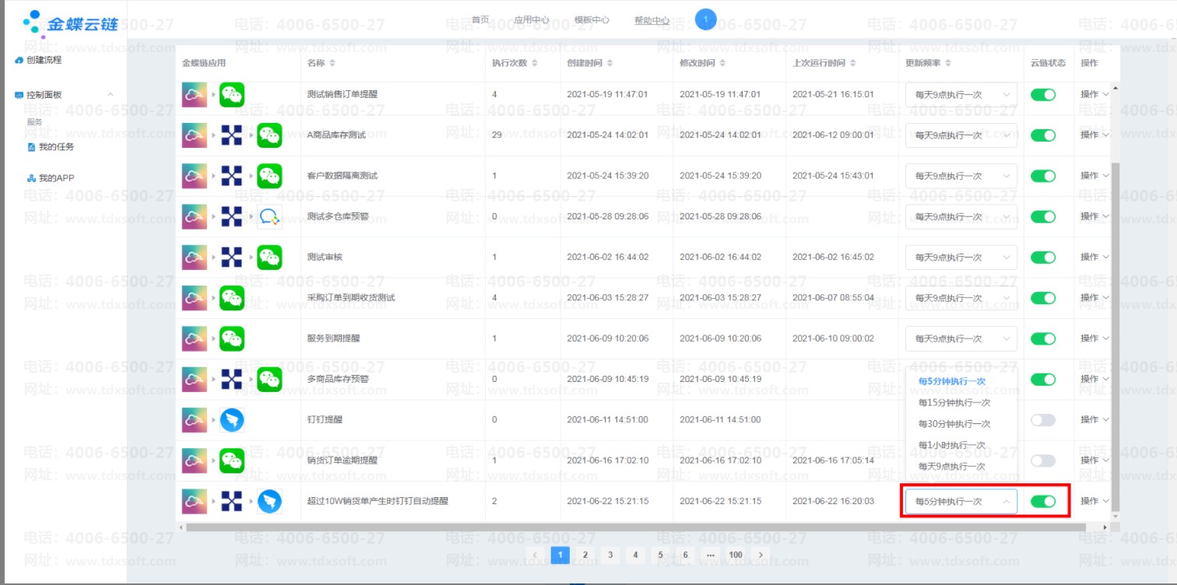Collapse the 控制面板 sidebar section

tap(110, 95)
